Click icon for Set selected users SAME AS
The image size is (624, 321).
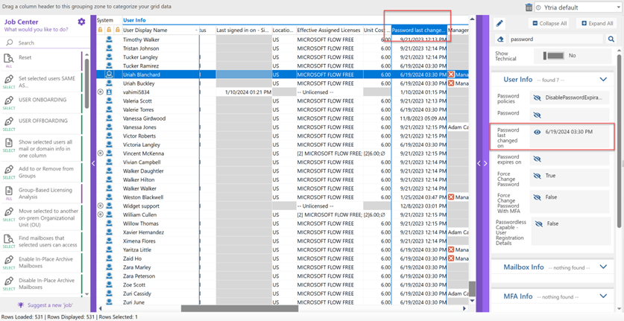click(8, 79)
